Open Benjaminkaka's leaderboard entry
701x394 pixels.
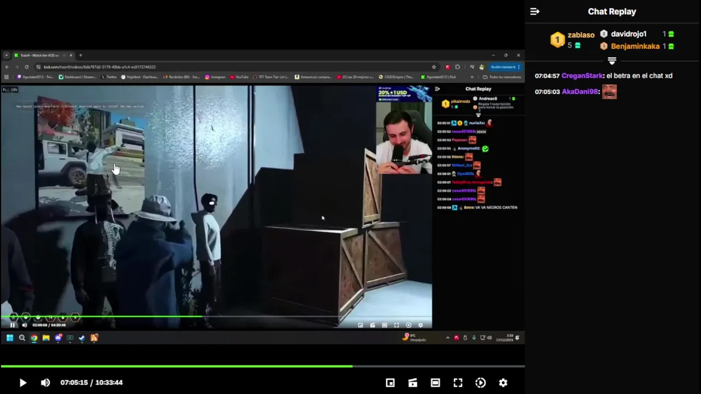635,47
